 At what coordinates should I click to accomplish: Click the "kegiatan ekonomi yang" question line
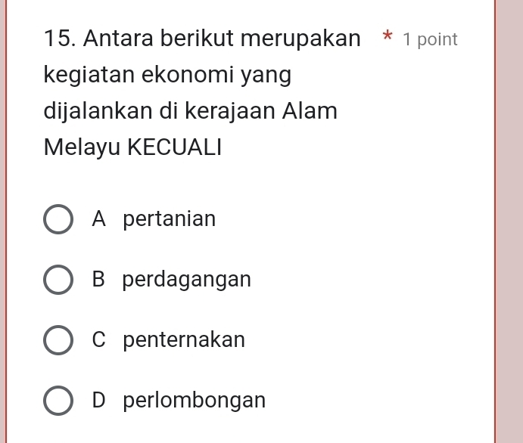click(167, 76)
